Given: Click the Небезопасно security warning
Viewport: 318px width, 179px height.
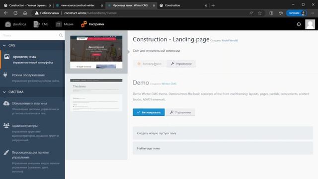Looking at the screenshot, I should (x=47, y=13).
